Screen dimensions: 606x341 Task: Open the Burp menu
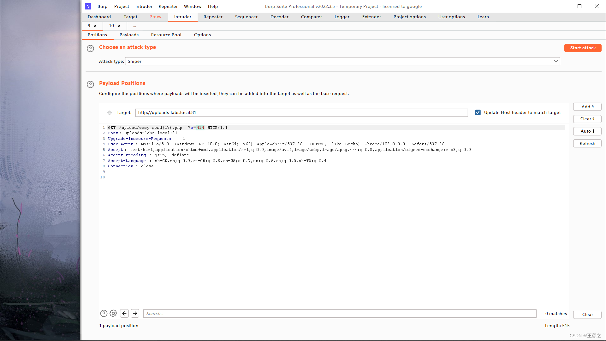(102, 6)
